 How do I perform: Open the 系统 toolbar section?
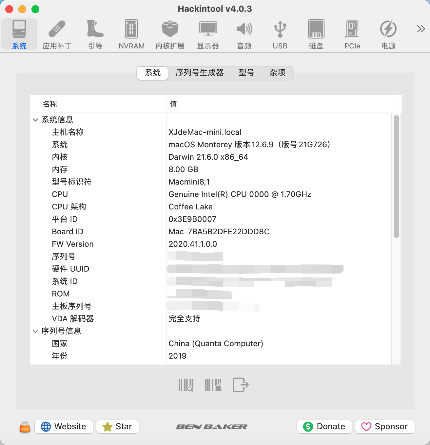(19, 34)
